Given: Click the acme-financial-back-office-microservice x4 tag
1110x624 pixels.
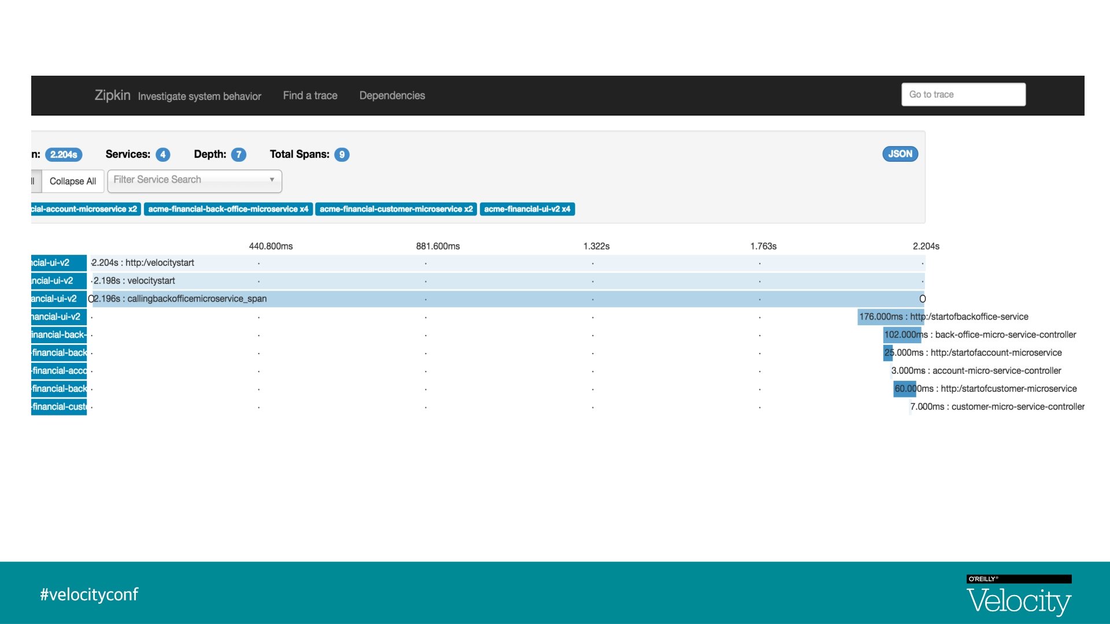Looking at the screenshot, I should click(x=228, y=209).
